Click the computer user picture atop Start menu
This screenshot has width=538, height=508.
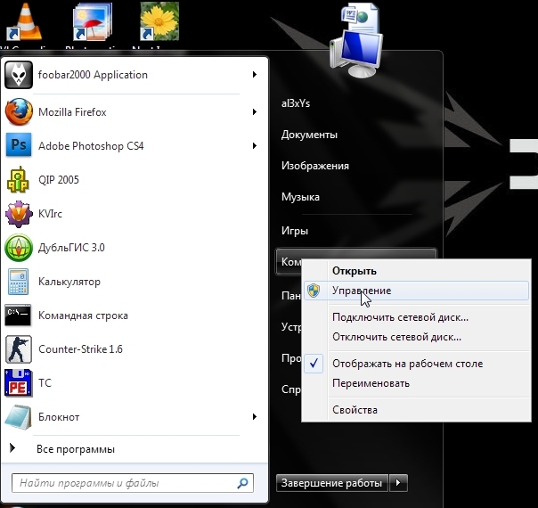tap(357, 40)
